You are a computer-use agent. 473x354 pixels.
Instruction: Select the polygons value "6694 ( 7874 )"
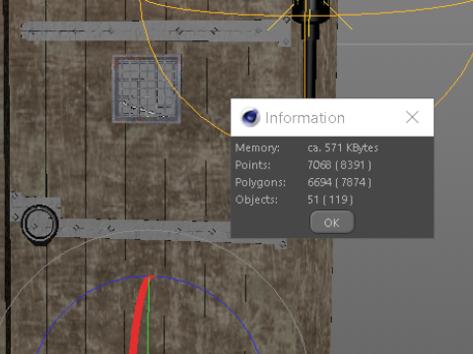pyautogui.click(x=339, y=182)
